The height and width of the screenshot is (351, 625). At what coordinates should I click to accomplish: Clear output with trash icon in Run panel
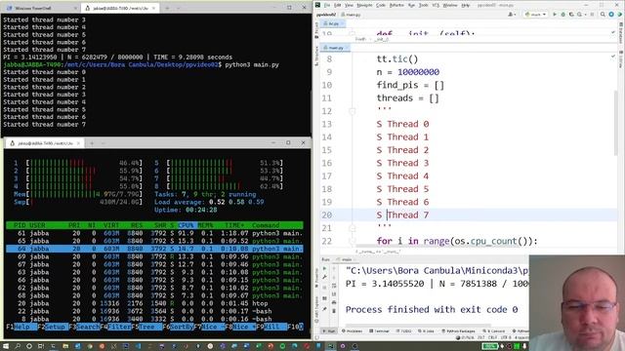(x=334, y=311)
